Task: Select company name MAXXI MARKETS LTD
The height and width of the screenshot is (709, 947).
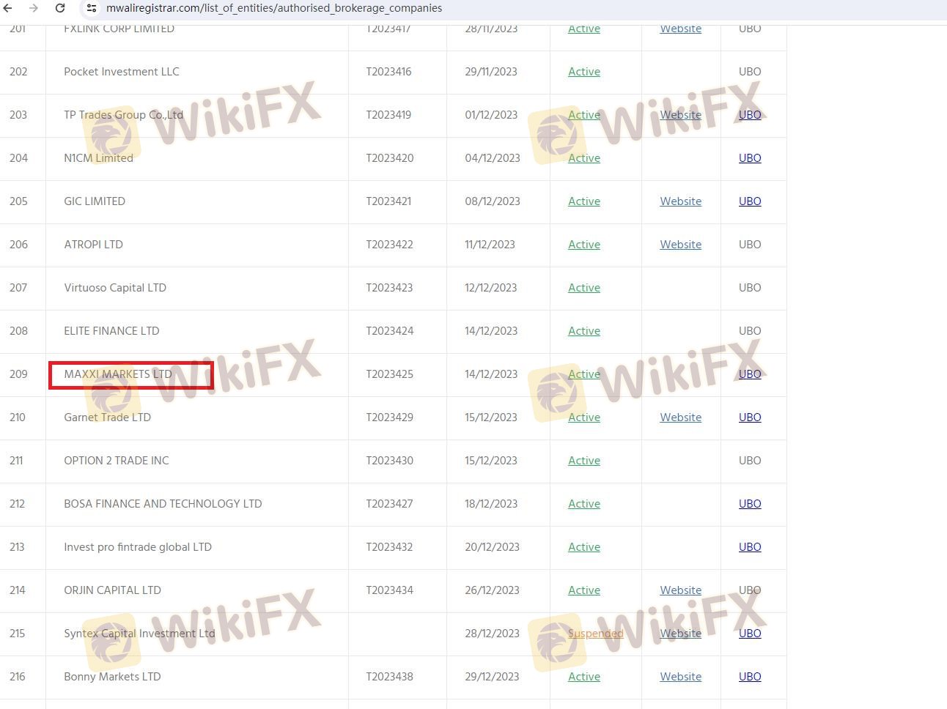Action: (118, 374)
